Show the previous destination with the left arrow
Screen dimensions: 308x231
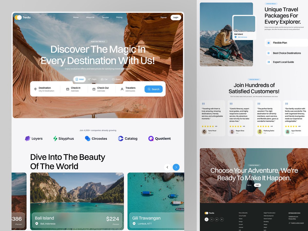tap(167, 167)
